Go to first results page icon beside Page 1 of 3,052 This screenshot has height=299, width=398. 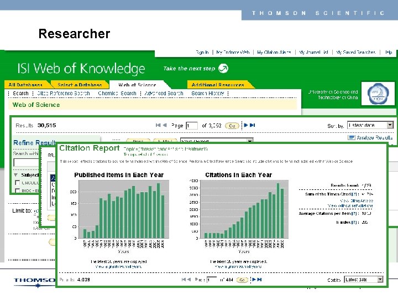coord(158,125)
